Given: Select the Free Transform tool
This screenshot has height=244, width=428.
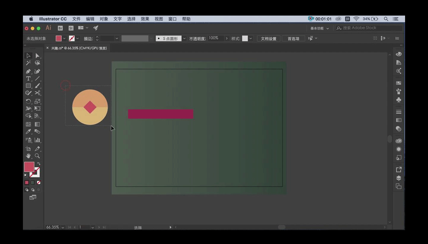Looking at the screenshot, I should (37, 108).
